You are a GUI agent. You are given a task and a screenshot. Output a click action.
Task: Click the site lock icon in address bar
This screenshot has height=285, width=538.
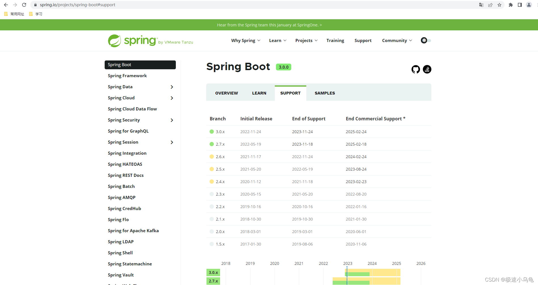35,5
